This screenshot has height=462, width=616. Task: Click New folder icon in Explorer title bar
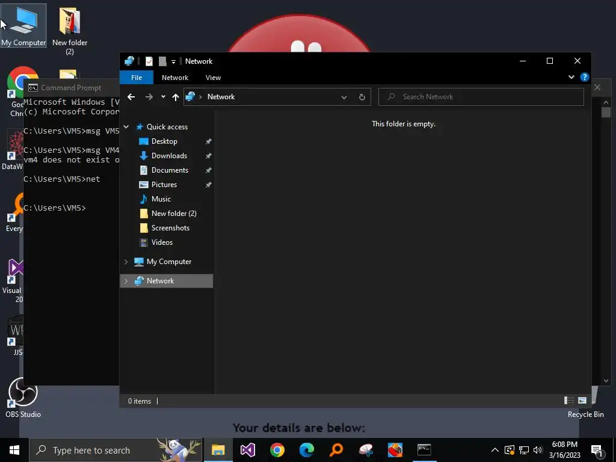tap(162, 61)
